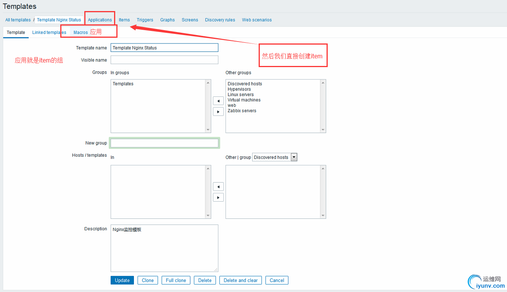Image resolution: width=507 pixels, height=292 pixels.
Task: Click the Clone button
Action: [148, 280]
